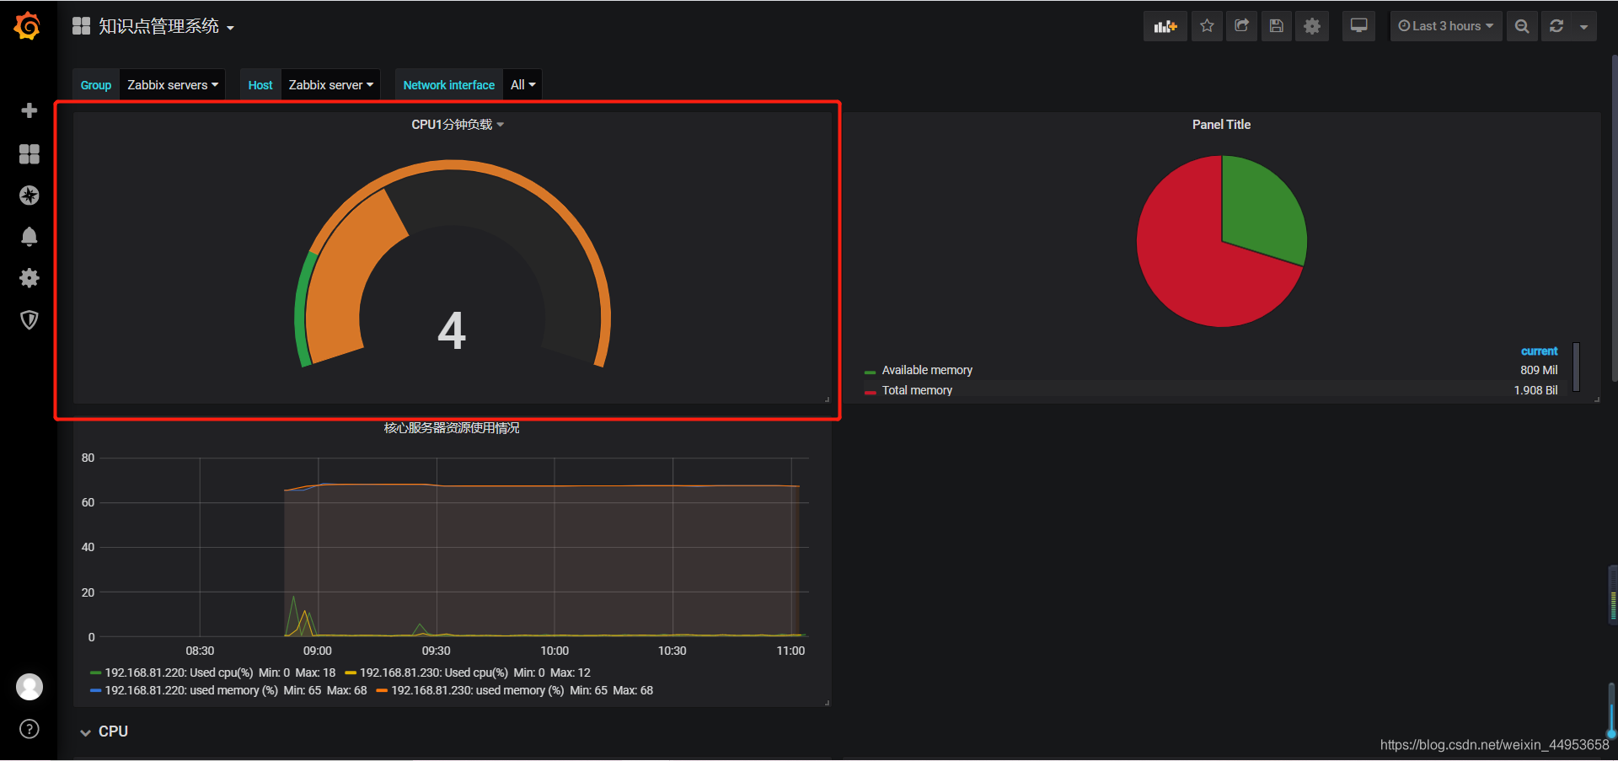1618x761 pixels.
Task: Click the Network interface variable label
Action: tap(448, 85)
